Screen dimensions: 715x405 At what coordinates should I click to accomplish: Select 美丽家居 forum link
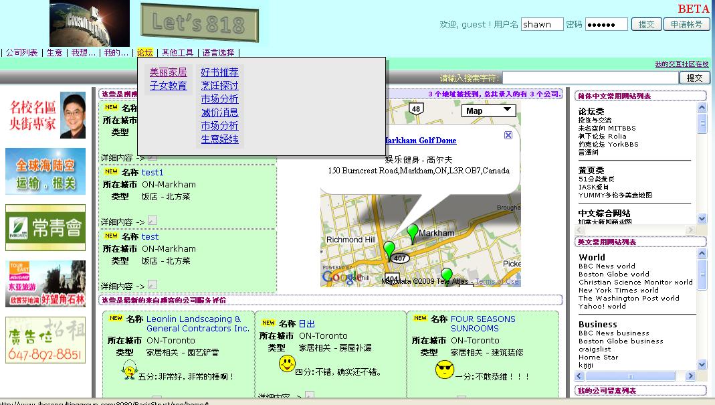(x=169, y=72)
